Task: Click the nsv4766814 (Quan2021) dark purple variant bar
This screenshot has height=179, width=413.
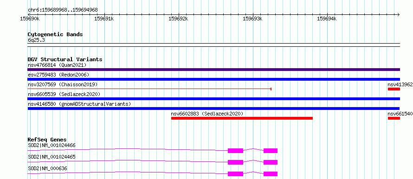Action: tap(213, 70)
